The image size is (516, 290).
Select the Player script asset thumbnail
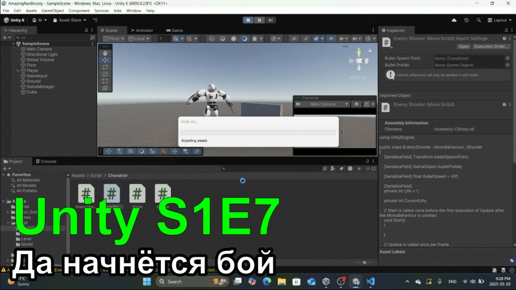[137, 193]
